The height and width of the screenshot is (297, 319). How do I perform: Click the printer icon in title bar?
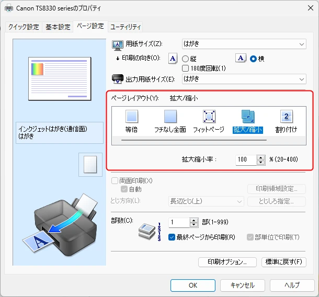(9, 8)
